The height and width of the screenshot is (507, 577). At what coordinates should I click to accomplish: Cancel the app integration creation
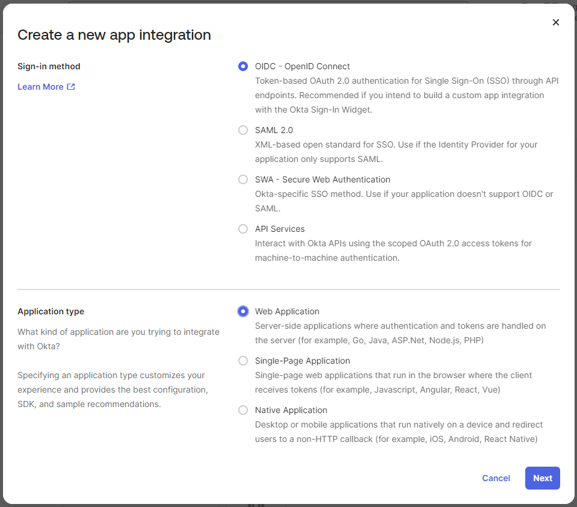click(496, 478)
